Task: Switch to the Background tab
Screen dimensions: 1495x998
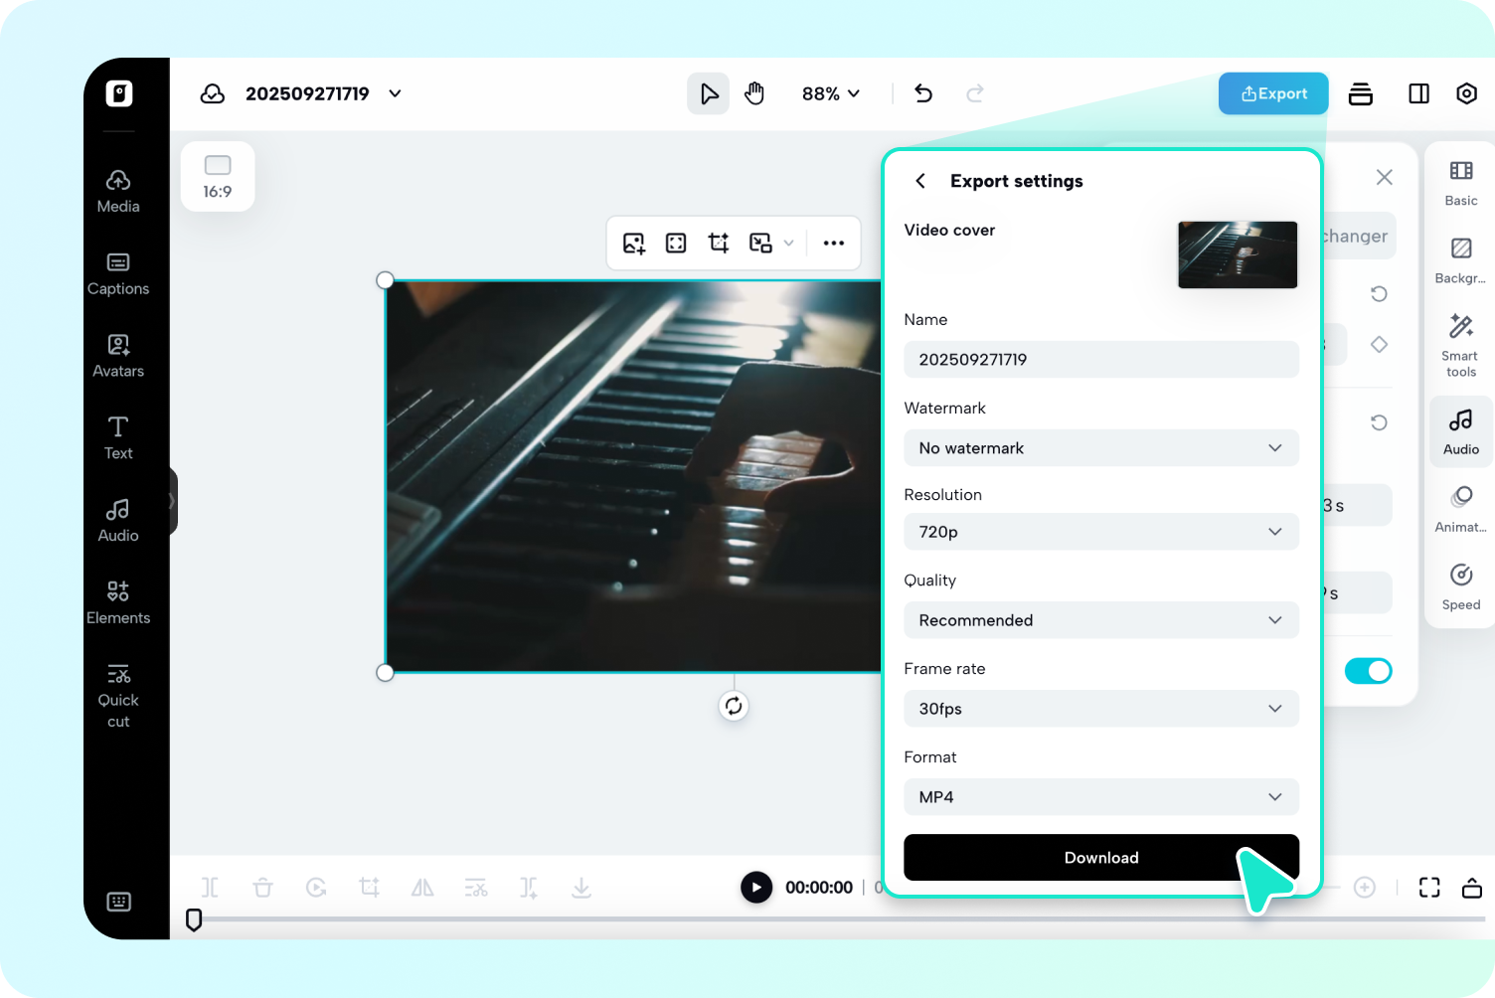Action: point(1461,261)
